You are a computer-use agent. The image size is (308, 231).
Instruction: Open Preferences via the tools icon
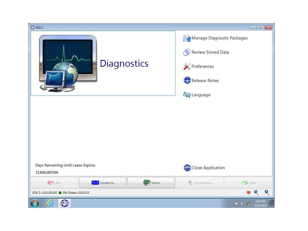click(187, 66)
